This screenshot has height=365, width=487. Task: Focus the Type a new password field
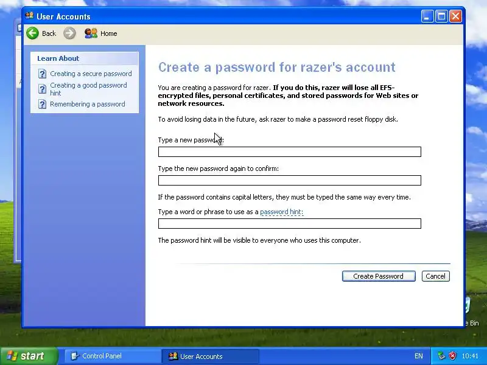(290, 151)
